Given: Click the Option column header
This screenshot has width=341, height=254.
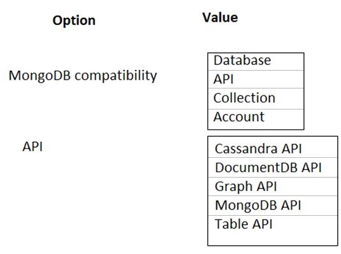Looking at the screenshot, I should [x=74, y=21].
